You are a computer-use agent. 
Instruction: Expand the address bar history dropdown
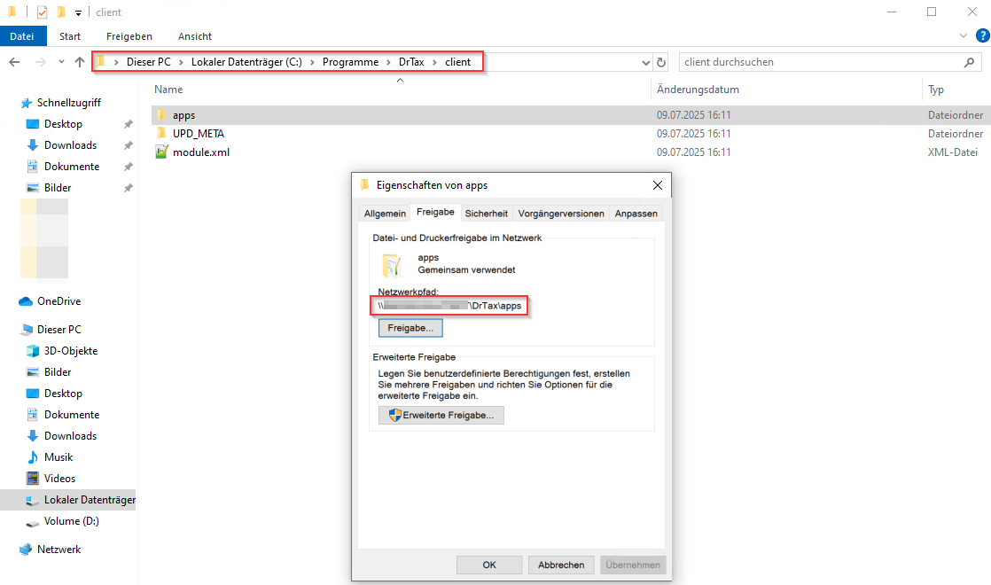click(x=645, y=62)
